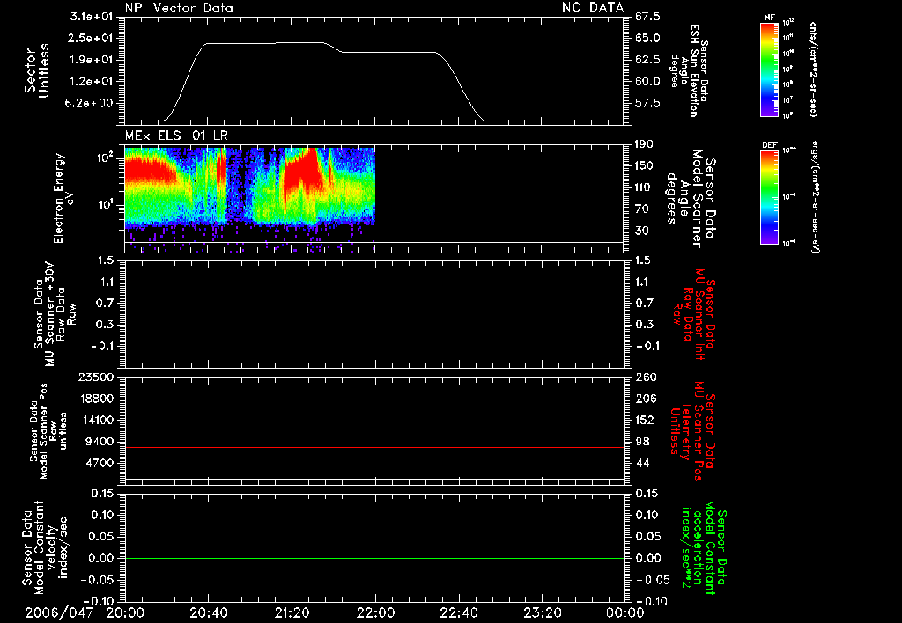This screenshot has height=623, width=902.
Task: Click the "NO DATA" label
Action: click(593, 8)
